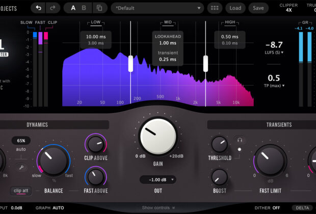This screenshot has width=316, height=214.
Task: Click the Save button
Action: [x=258, y=8]
